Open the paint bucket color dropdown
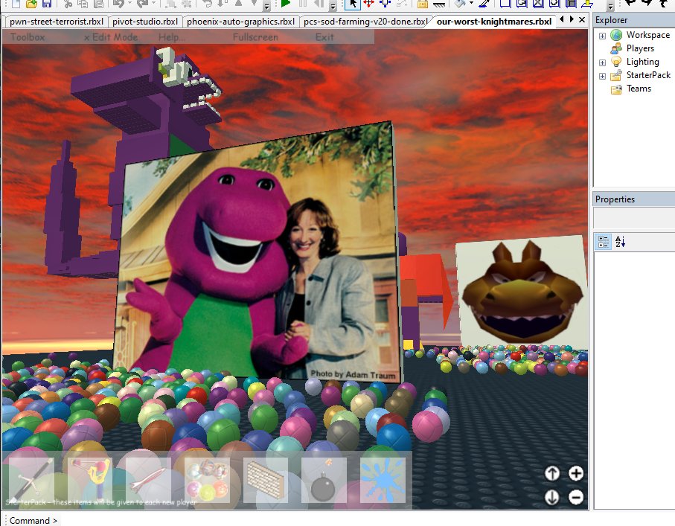This screenshot has height=526, width=675. 471,4
